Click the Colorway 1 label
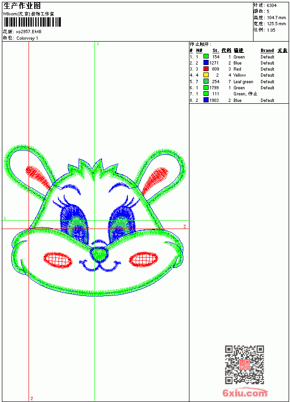Image resolution: width=290 pixels, height=402 pixels. pos(27,38)
